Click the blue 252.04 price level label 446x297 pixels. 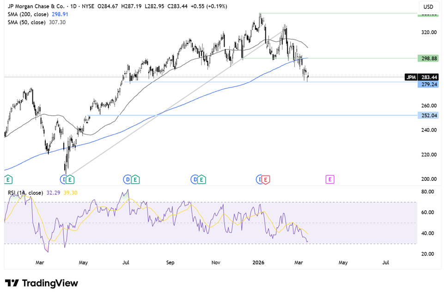point(428,115)
